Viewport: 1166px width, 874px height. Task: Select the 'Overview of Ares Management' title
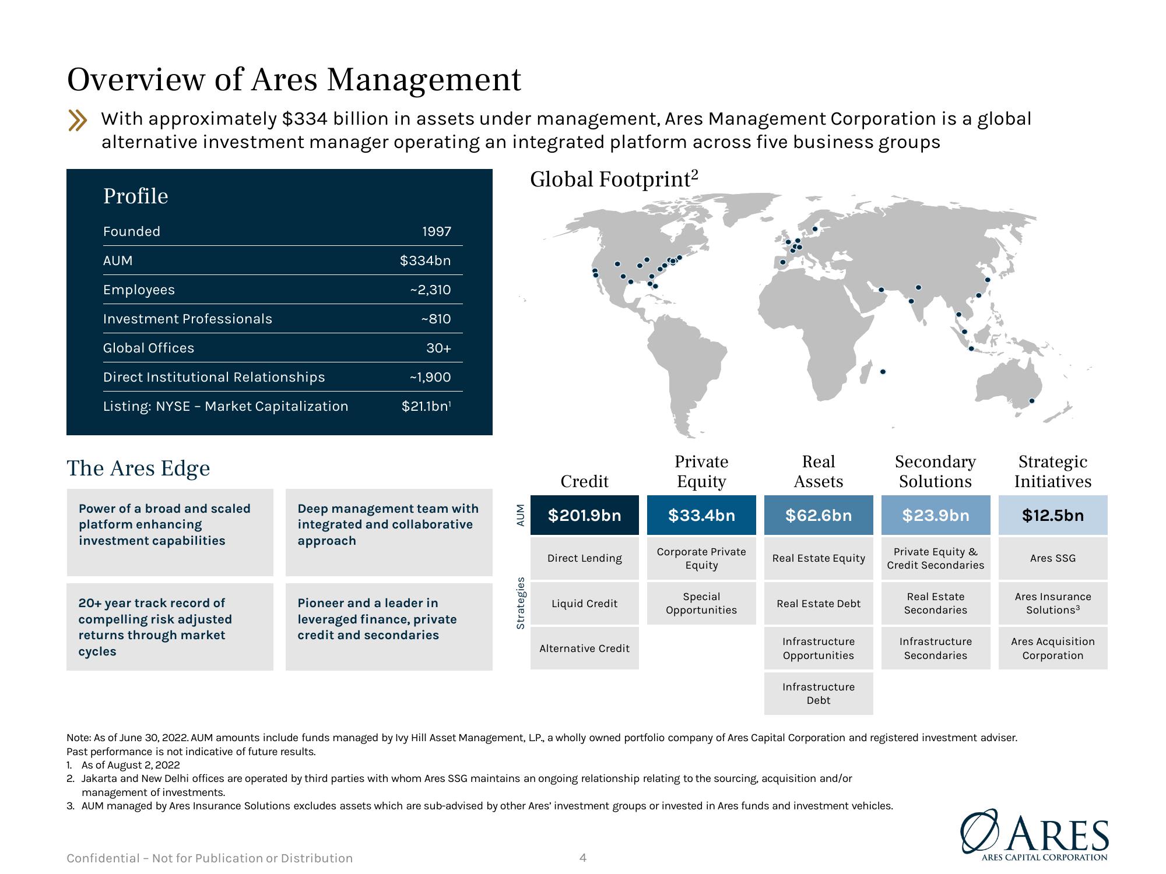point(294,80)
